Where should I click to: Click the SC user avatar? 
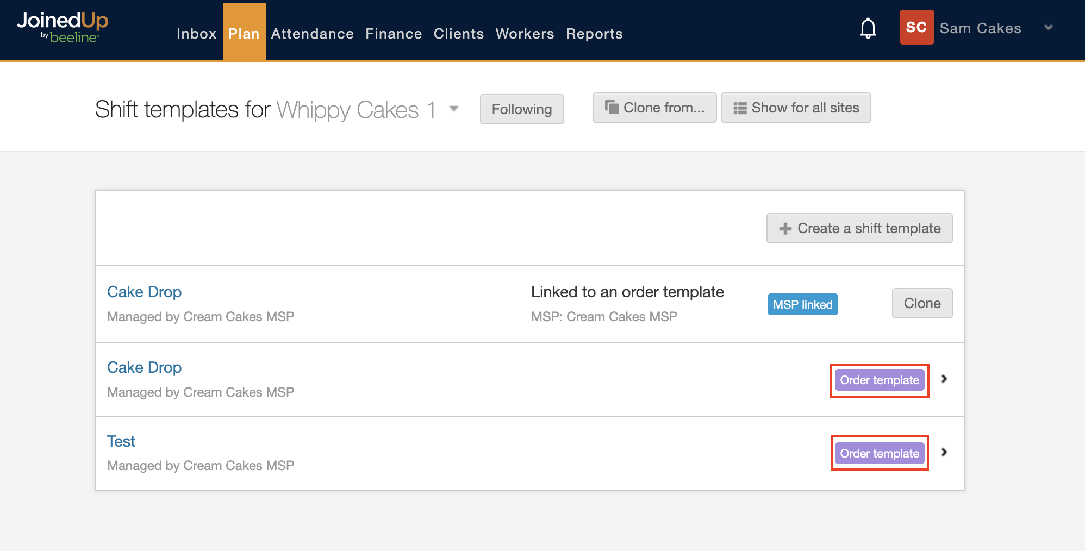click(x=916, y=27)
